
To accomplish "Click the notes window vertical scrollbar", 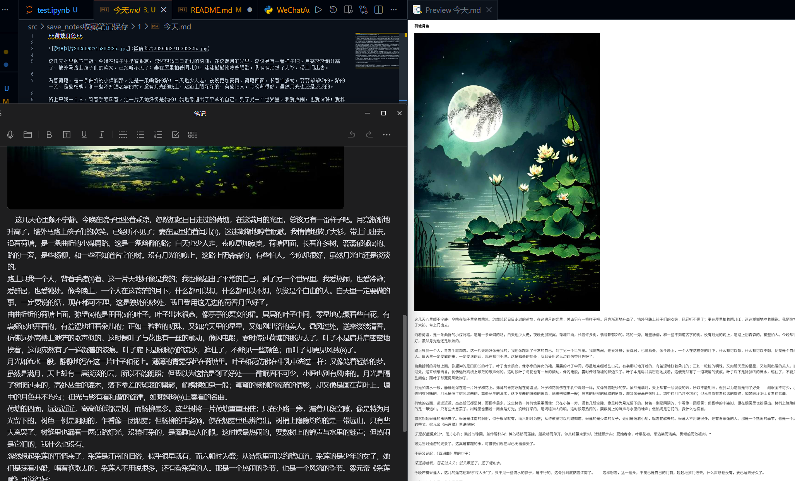I will coord(405,373).
